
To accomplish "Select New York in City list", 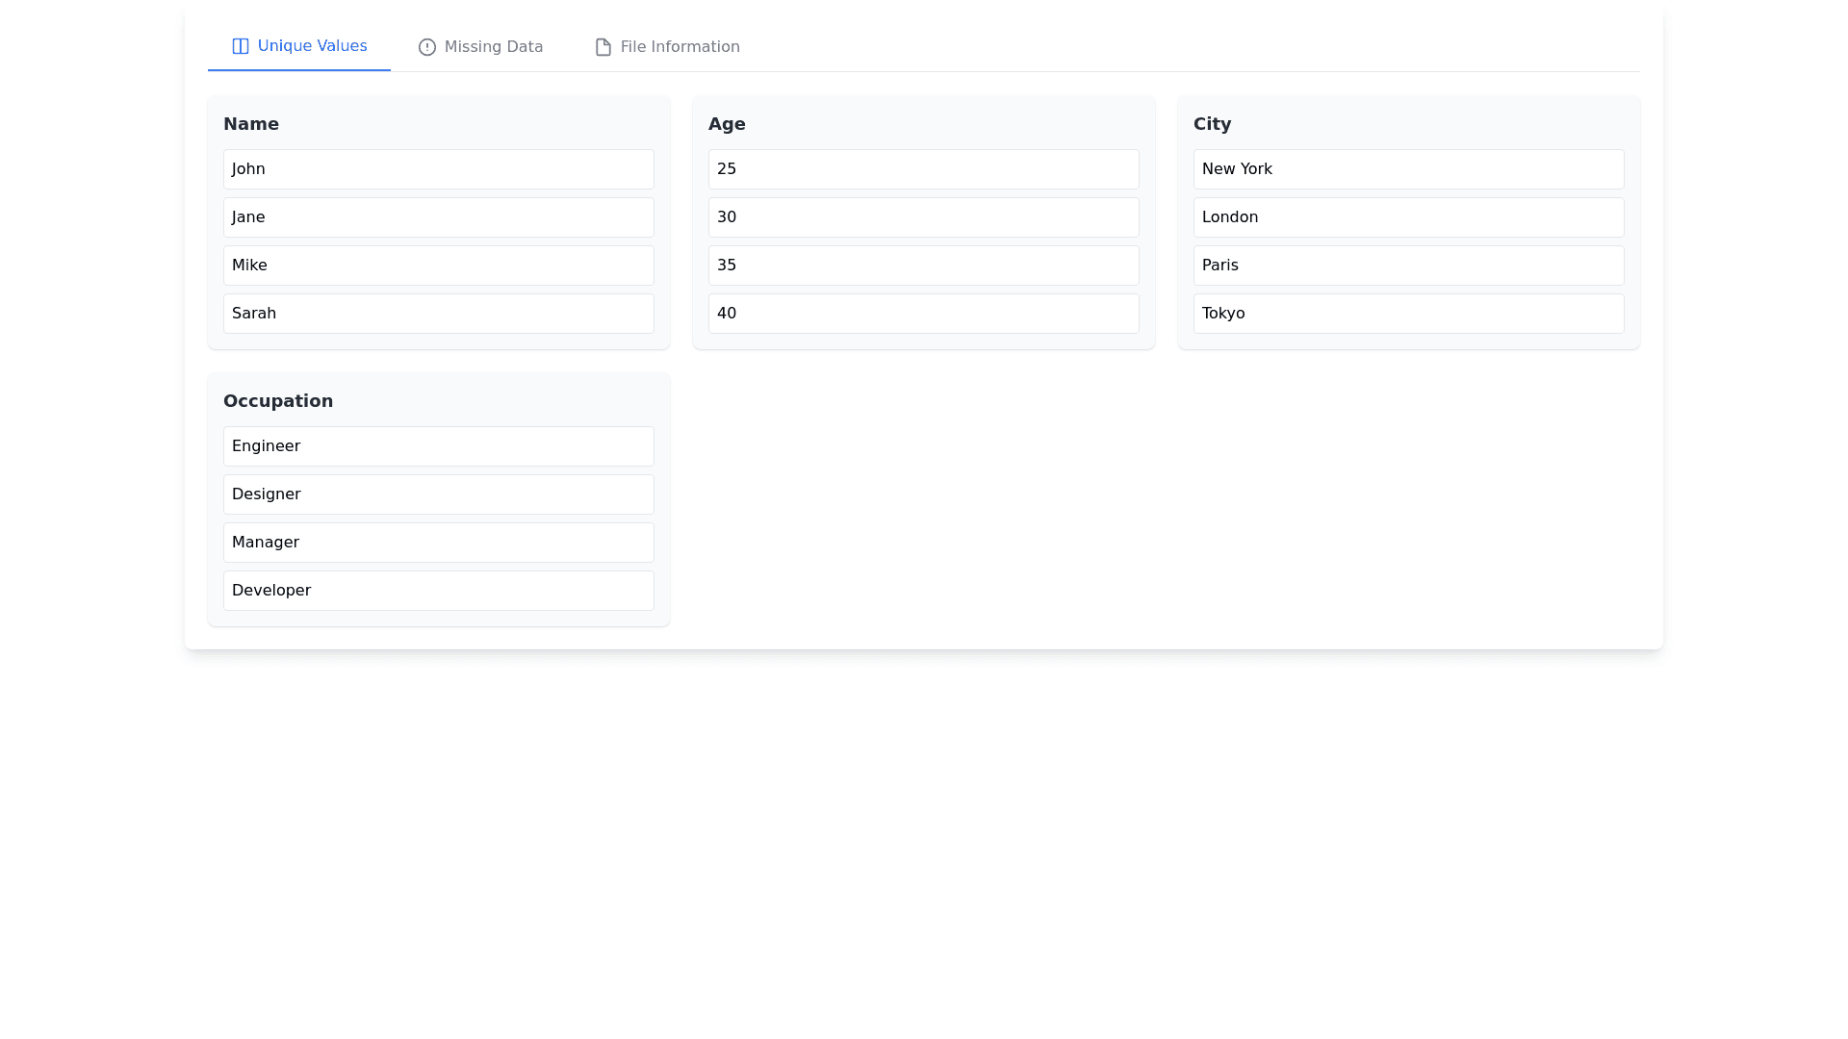I will [1408, 169].
